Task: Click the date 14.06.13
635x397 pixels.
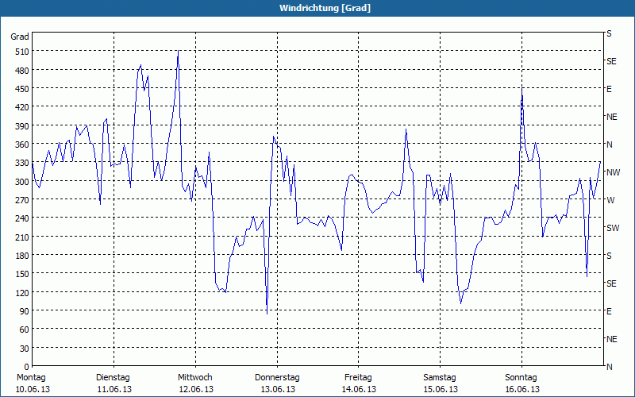Action: 359,389
